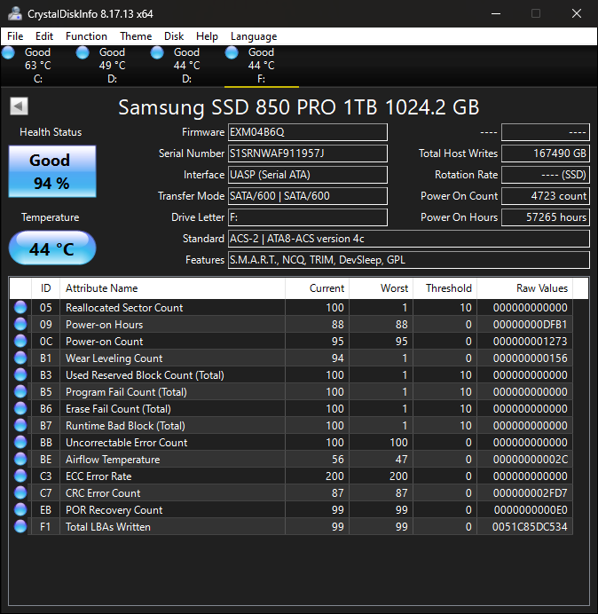Viewport: 598px width, 614px height.
Task: Click the status orb beside CRC Error Count
Action: [x=21, y=493]
